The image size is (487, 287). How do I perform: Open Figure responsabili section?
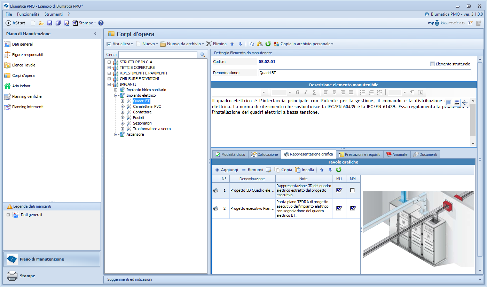24,55
